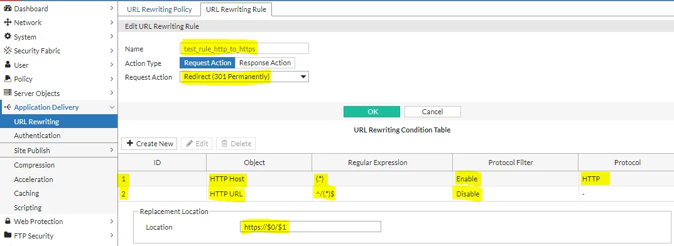
Task: Select the HTTP URL row cell
Action: pos(259,194)
